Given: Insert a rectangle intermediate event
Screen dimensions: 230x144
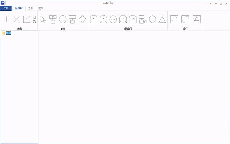Looking at the screenshot, I should 73,19.
